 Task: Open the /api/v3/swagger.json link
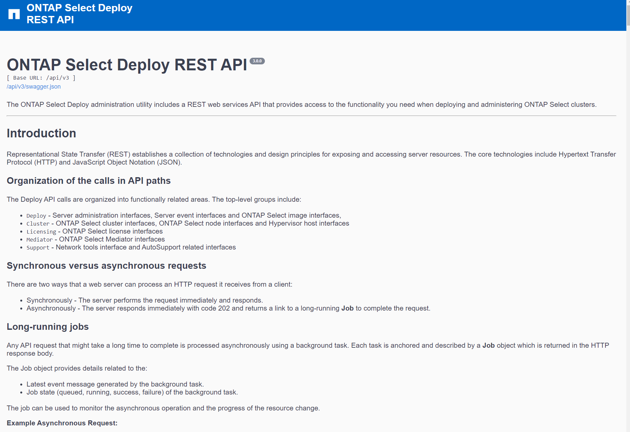tap(33, 87)
